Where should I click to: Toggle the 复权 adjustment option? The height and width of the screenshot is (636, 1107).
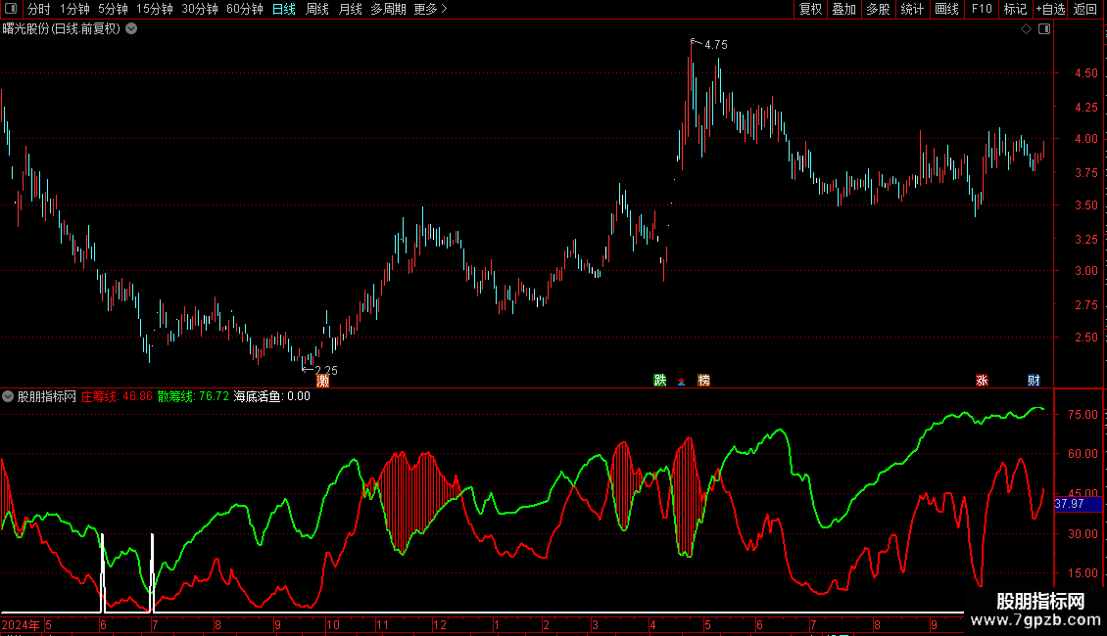point(810,9)
